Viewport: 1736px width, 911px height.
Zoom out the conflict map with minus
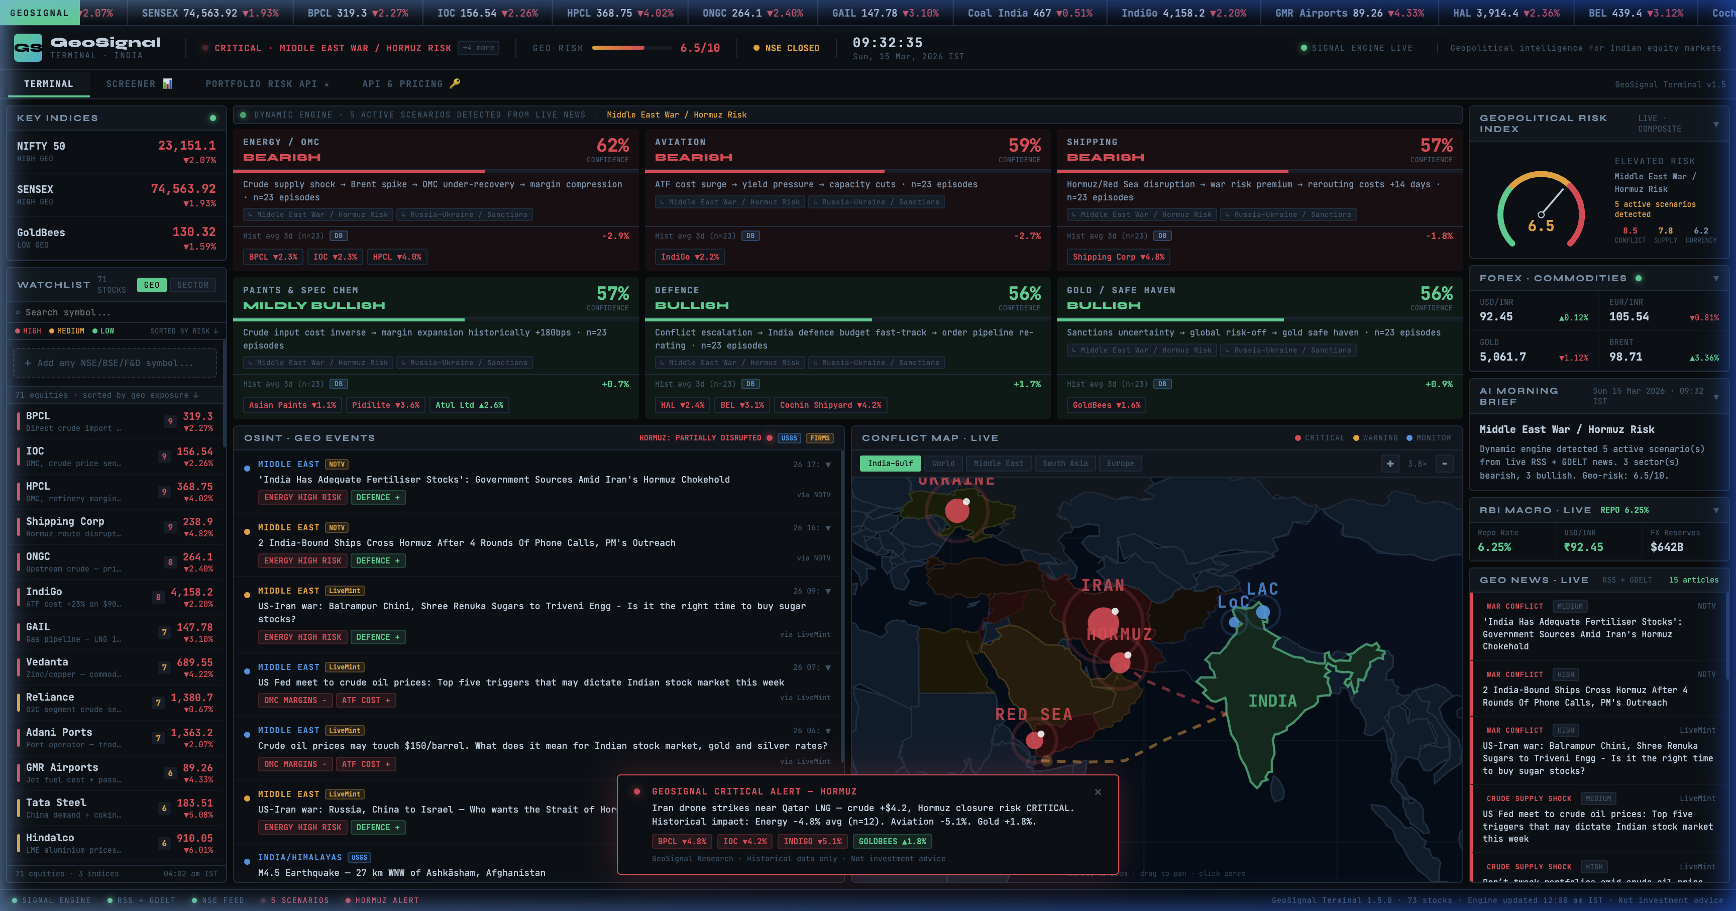pos(1444,464)
